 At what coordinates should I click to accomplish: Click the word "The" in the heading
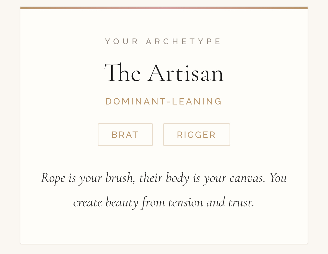122,73
